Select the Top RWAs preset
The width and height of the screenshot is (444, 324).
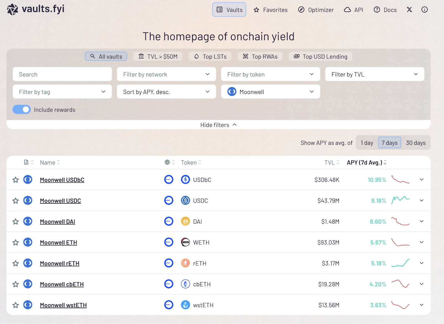point(260,56)
